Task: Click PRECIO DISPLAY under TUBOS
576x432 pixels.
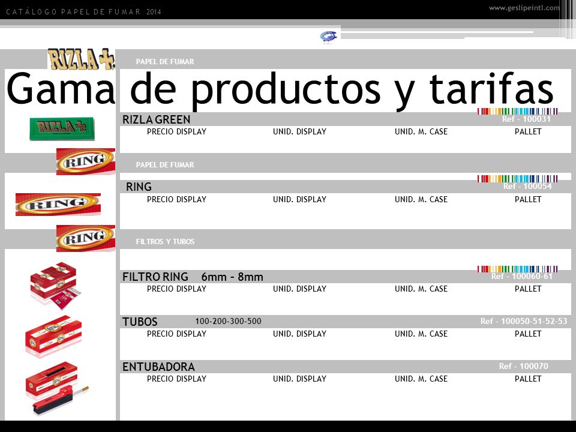Action: pyautogui.click(x=176, y=334)
